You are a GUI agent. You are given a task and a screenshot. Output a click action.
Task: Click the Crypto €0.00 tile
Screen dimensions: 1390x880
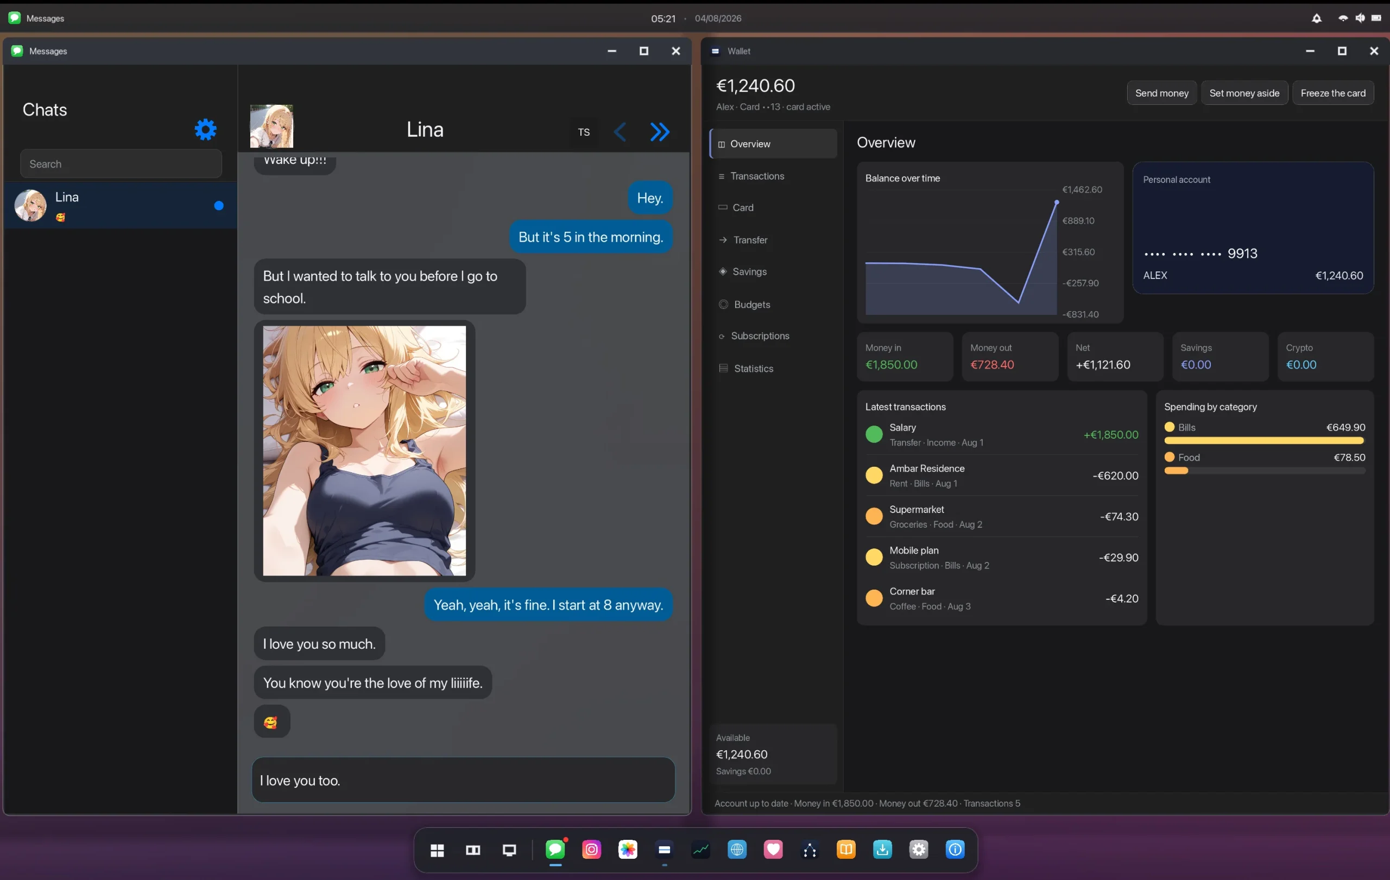pos(1325,357)
